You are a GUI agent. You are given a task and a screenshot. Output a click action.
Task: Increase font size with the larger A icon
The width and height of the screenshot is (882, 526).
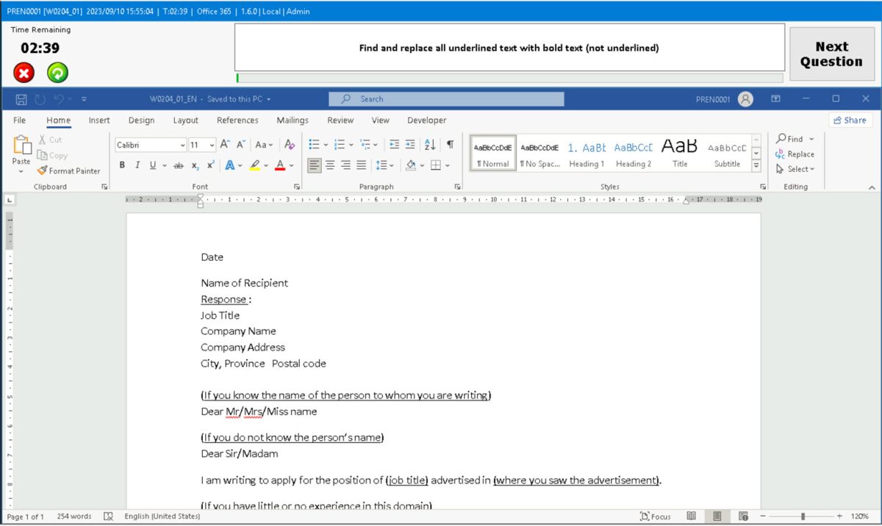[x=225, y=145]
